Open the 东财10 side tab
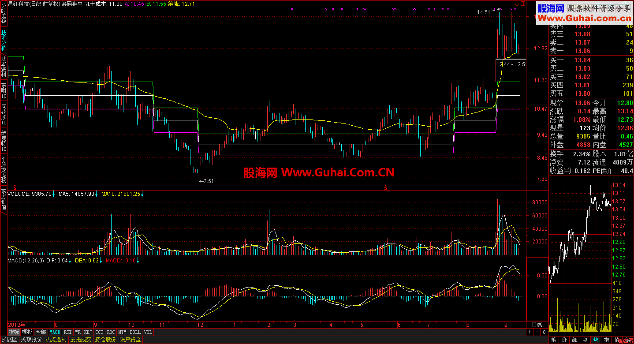 4,90
